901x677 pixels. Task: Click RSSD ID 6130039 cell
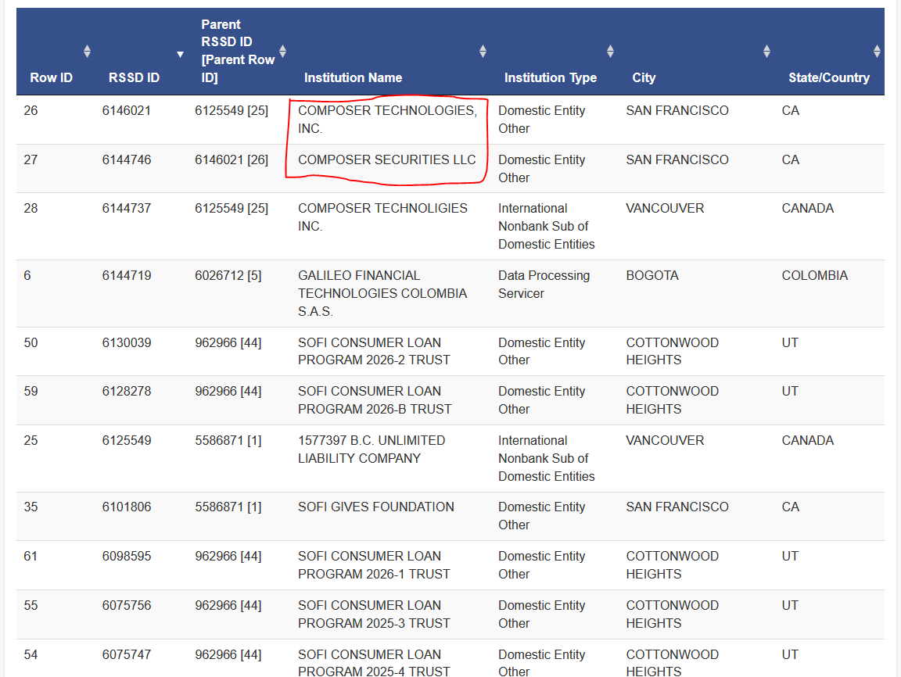(x=127, y=343)
